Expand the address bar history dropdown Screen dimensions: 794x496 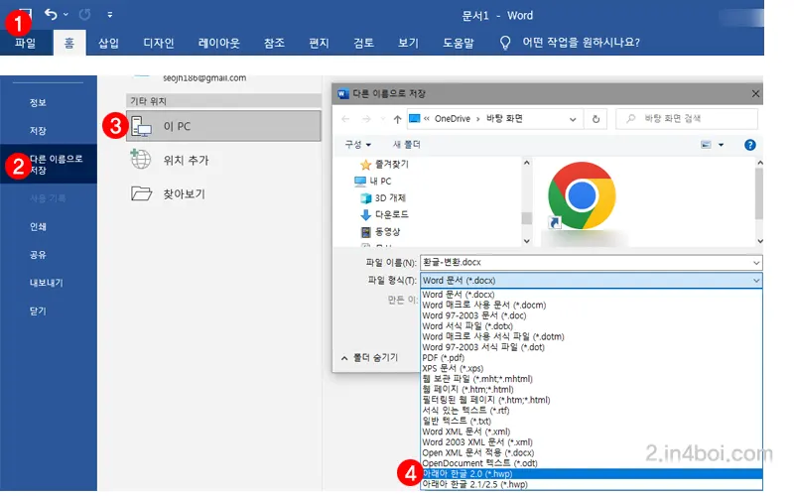point(573,119)
